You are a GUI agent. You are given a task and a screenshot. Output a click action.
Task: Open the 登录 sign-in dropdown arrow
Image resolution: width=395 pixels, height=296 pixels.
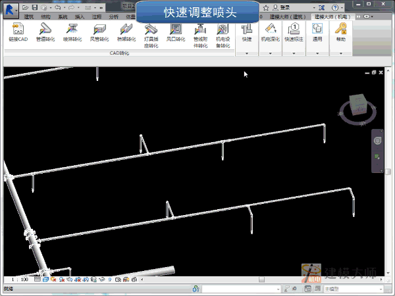point(314,8)
